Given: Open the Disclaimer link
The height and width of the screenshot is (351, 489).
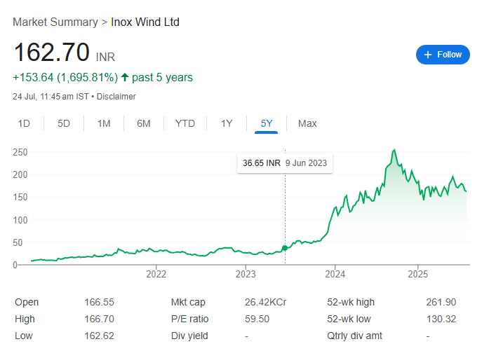Looking at the screenshot, I should click(116, 97).
